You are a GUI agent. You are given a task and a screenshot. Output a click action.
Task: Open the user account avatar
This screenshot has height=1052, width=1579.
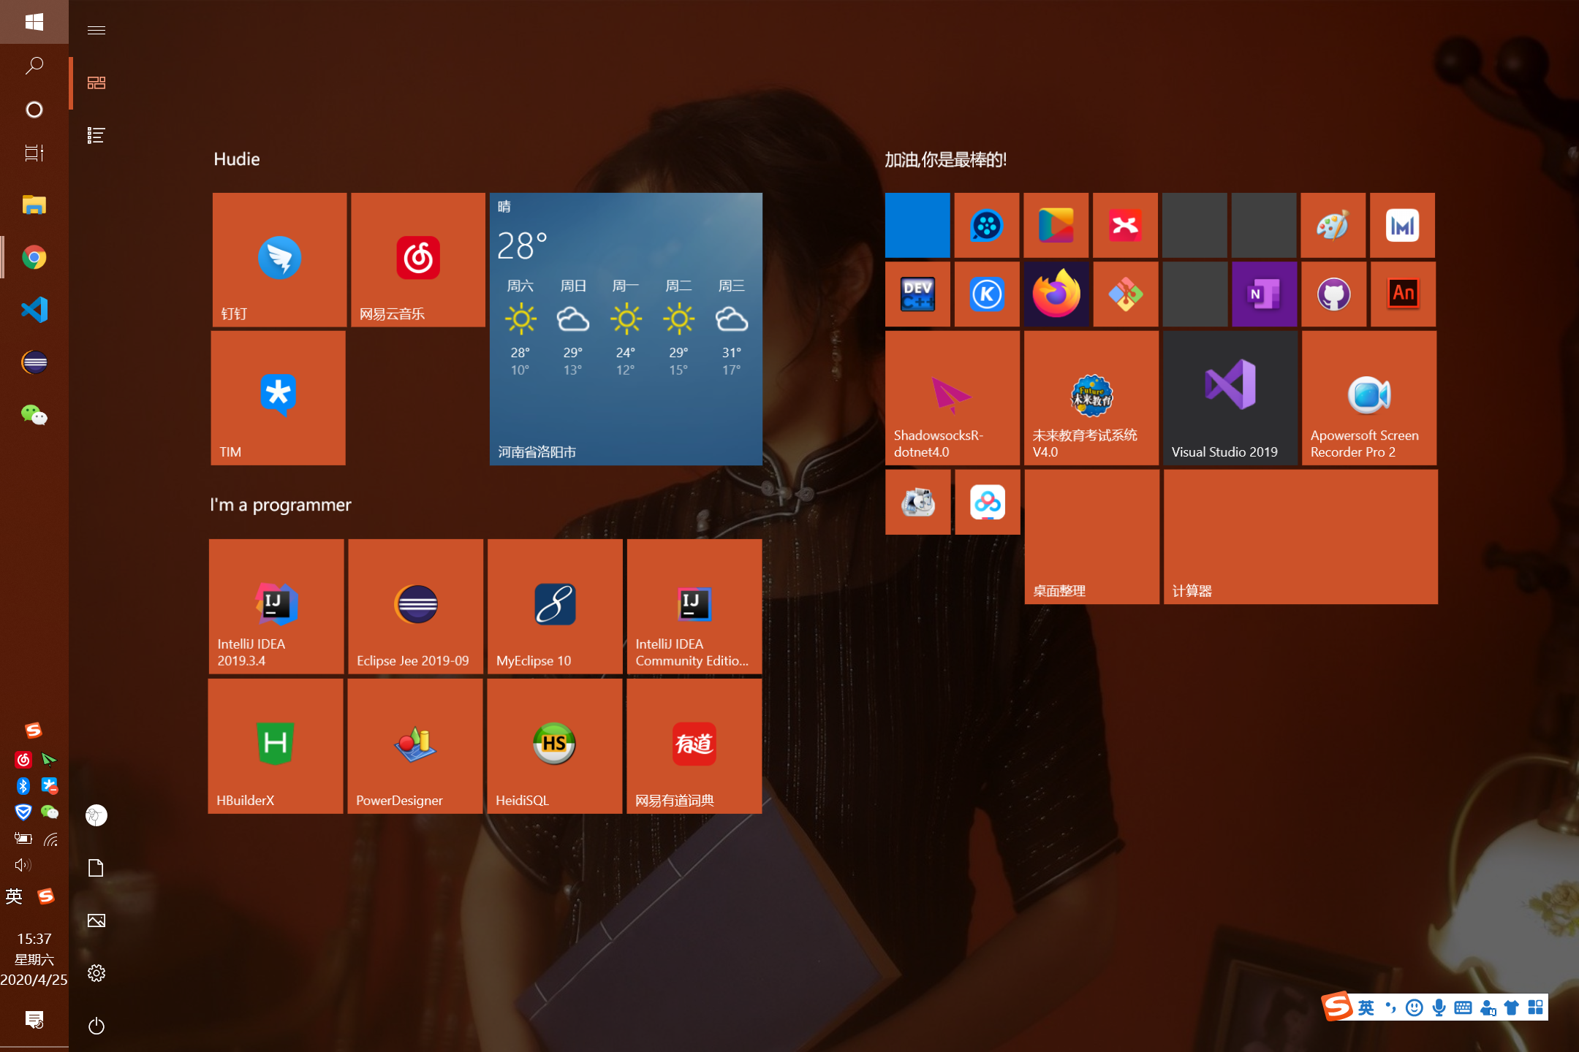tap(96, 815)
